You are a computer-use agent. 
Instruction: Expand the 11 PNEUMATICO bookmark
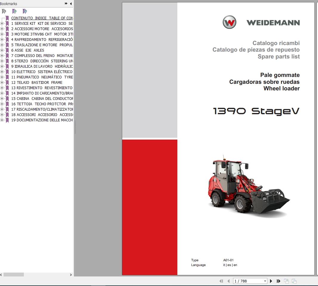click(x=2, y=77)
